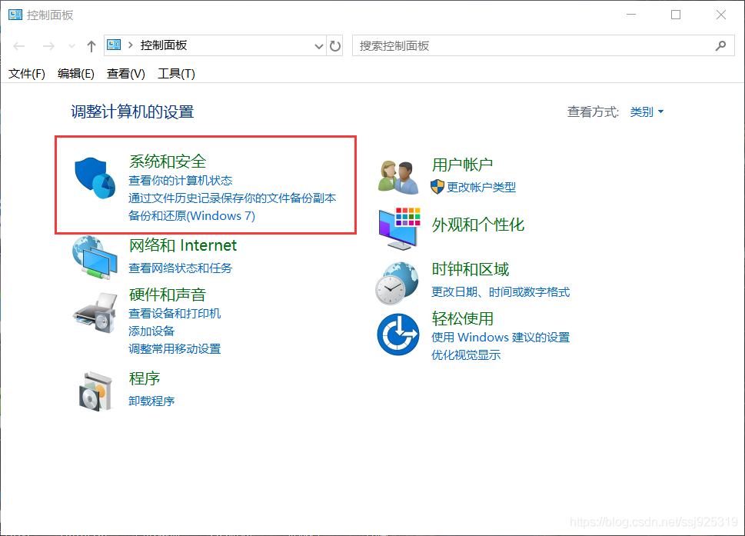Click the 搜索控制面板 search field
The width and height of the screenshot is (745, 536).
tap(543, 45)
